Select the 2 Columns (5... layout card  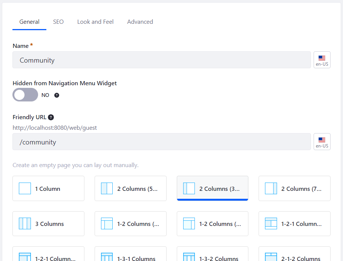(x=130, y=189)
